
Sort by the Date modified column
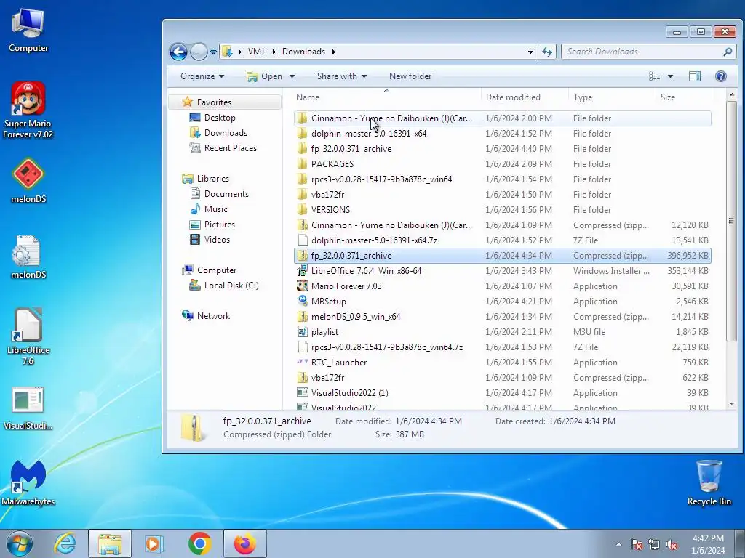[525, 97]
